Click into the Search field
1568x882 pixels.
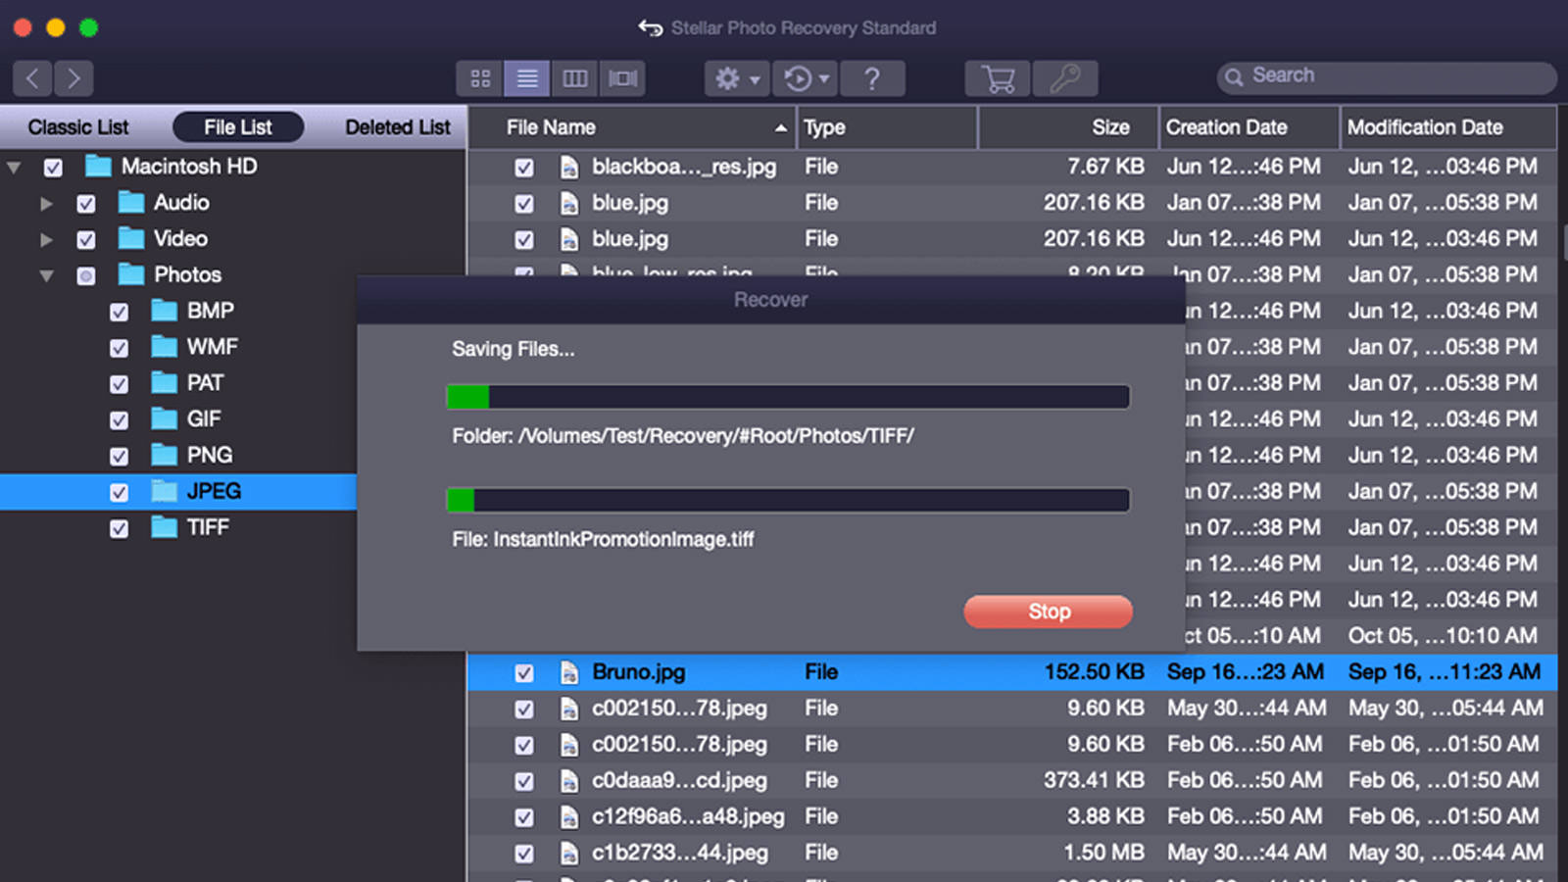(x=1387, y=77)
